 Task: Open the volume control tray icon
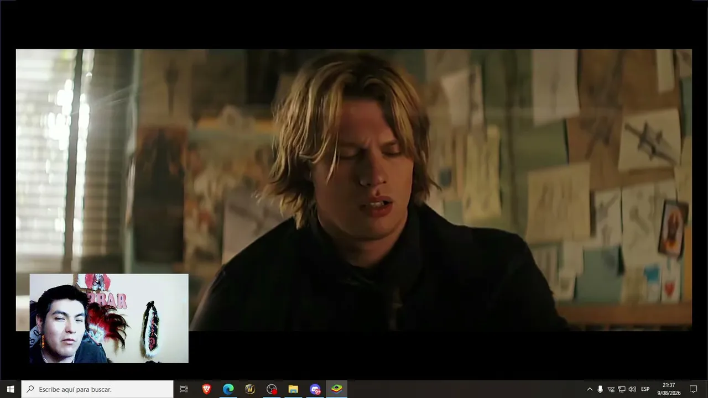(x=632, y=389)
